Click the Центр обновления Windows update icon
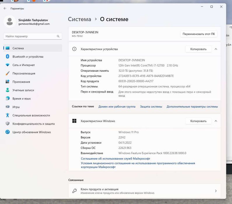Image resolution: width=232 pixels, height=204 pixels. [8, 132]
